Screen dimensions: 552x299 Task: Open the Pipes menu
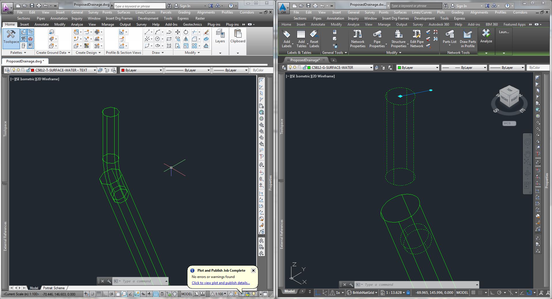point(317,18)
